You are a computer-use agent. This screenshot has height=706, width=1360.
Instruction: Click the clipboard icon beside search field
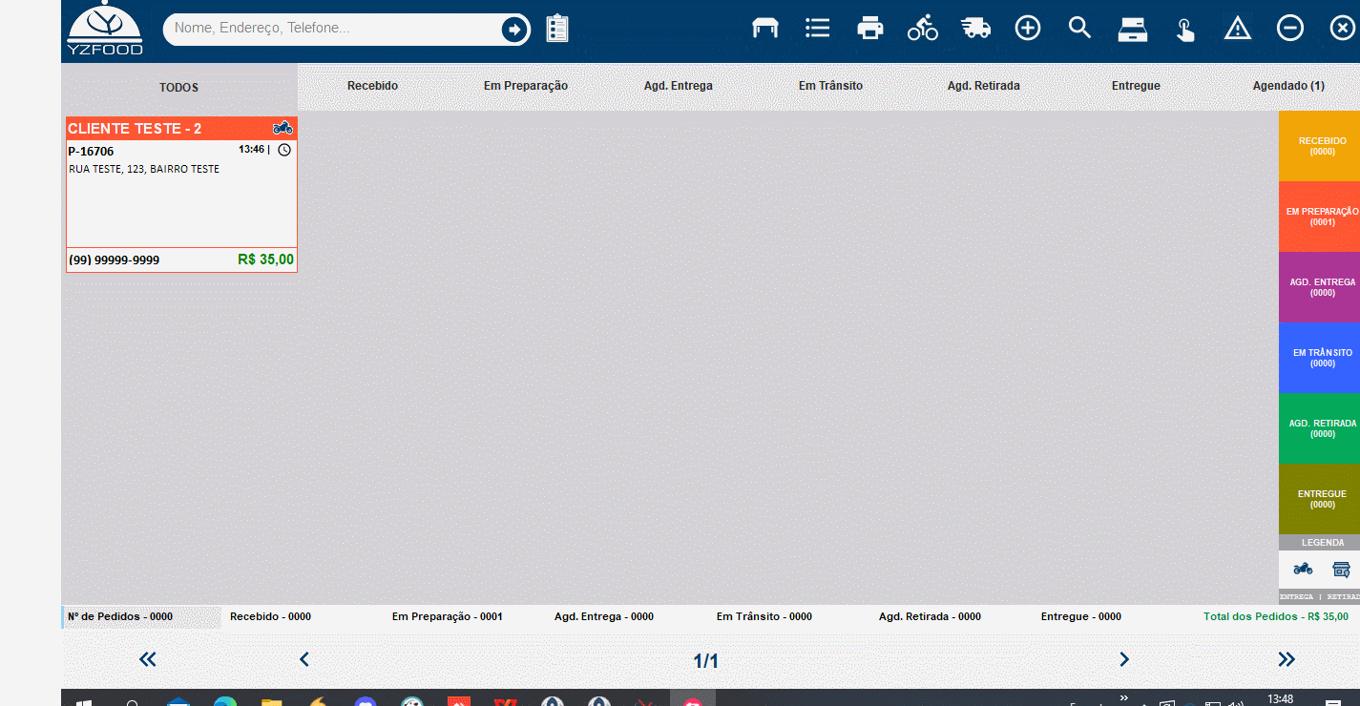[x=557, y=29]
